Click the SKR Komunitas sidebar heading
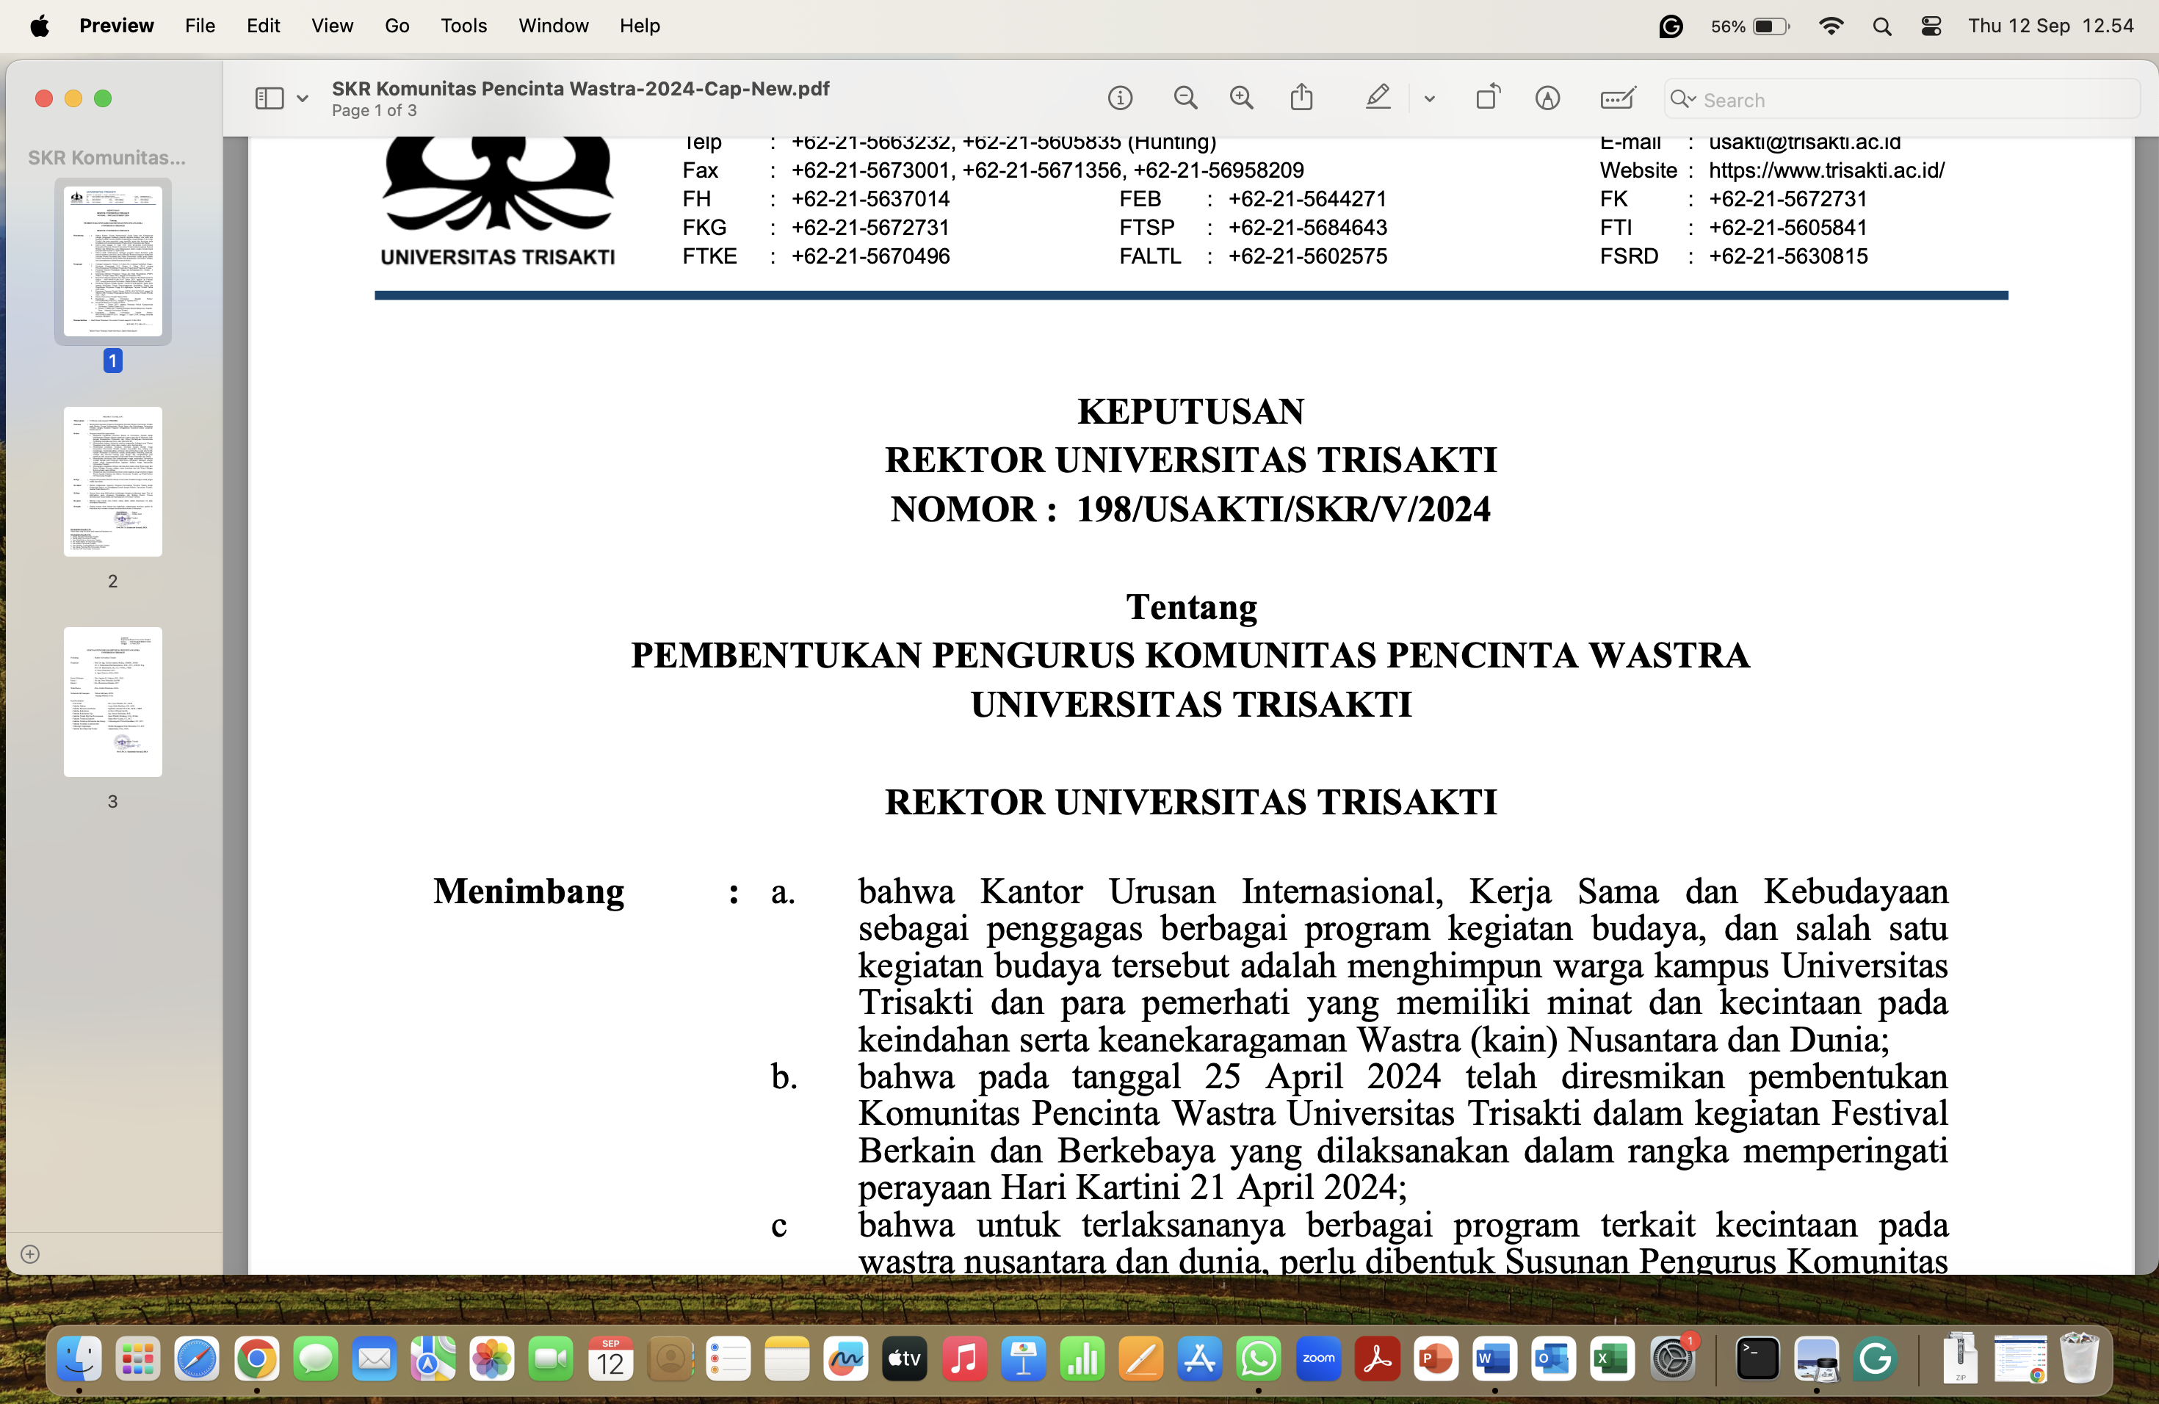 [x=107, y=158]
